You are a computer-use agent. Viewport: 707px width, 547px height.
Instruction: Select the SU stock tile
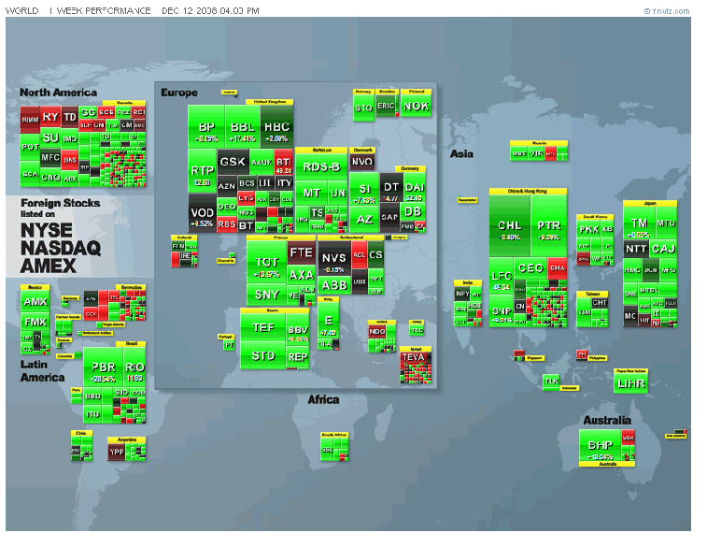click(50, 138)
